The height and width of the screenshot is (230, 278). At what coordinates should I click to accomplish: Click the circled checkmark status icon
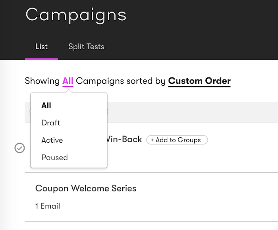19,148
